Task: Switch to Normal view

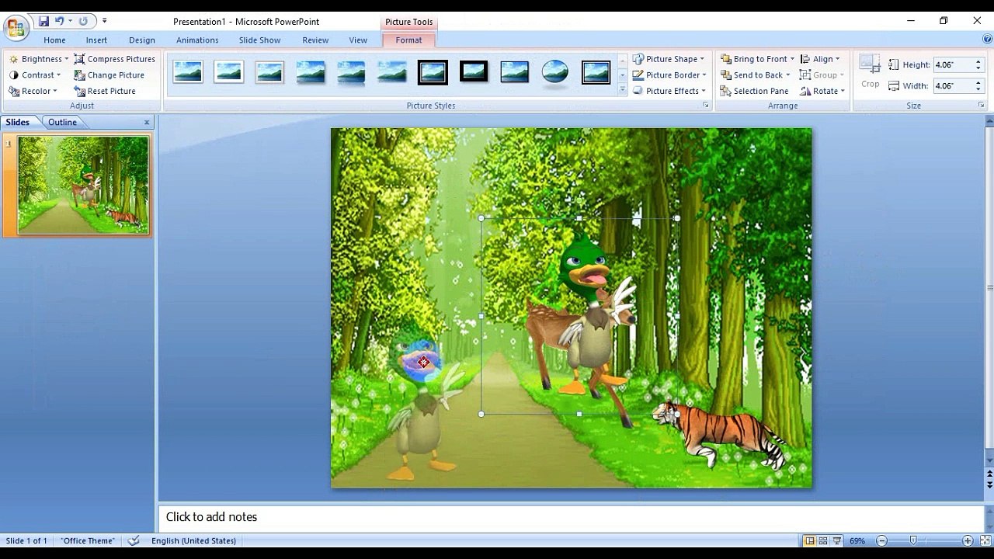Action: [809, 540]
